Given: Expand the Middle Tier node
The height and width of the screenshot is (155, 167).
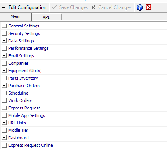Looking at the screenshot, I should [4, 130].
